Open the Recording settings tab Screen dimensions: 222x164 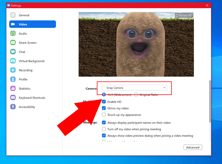[32, 70]
